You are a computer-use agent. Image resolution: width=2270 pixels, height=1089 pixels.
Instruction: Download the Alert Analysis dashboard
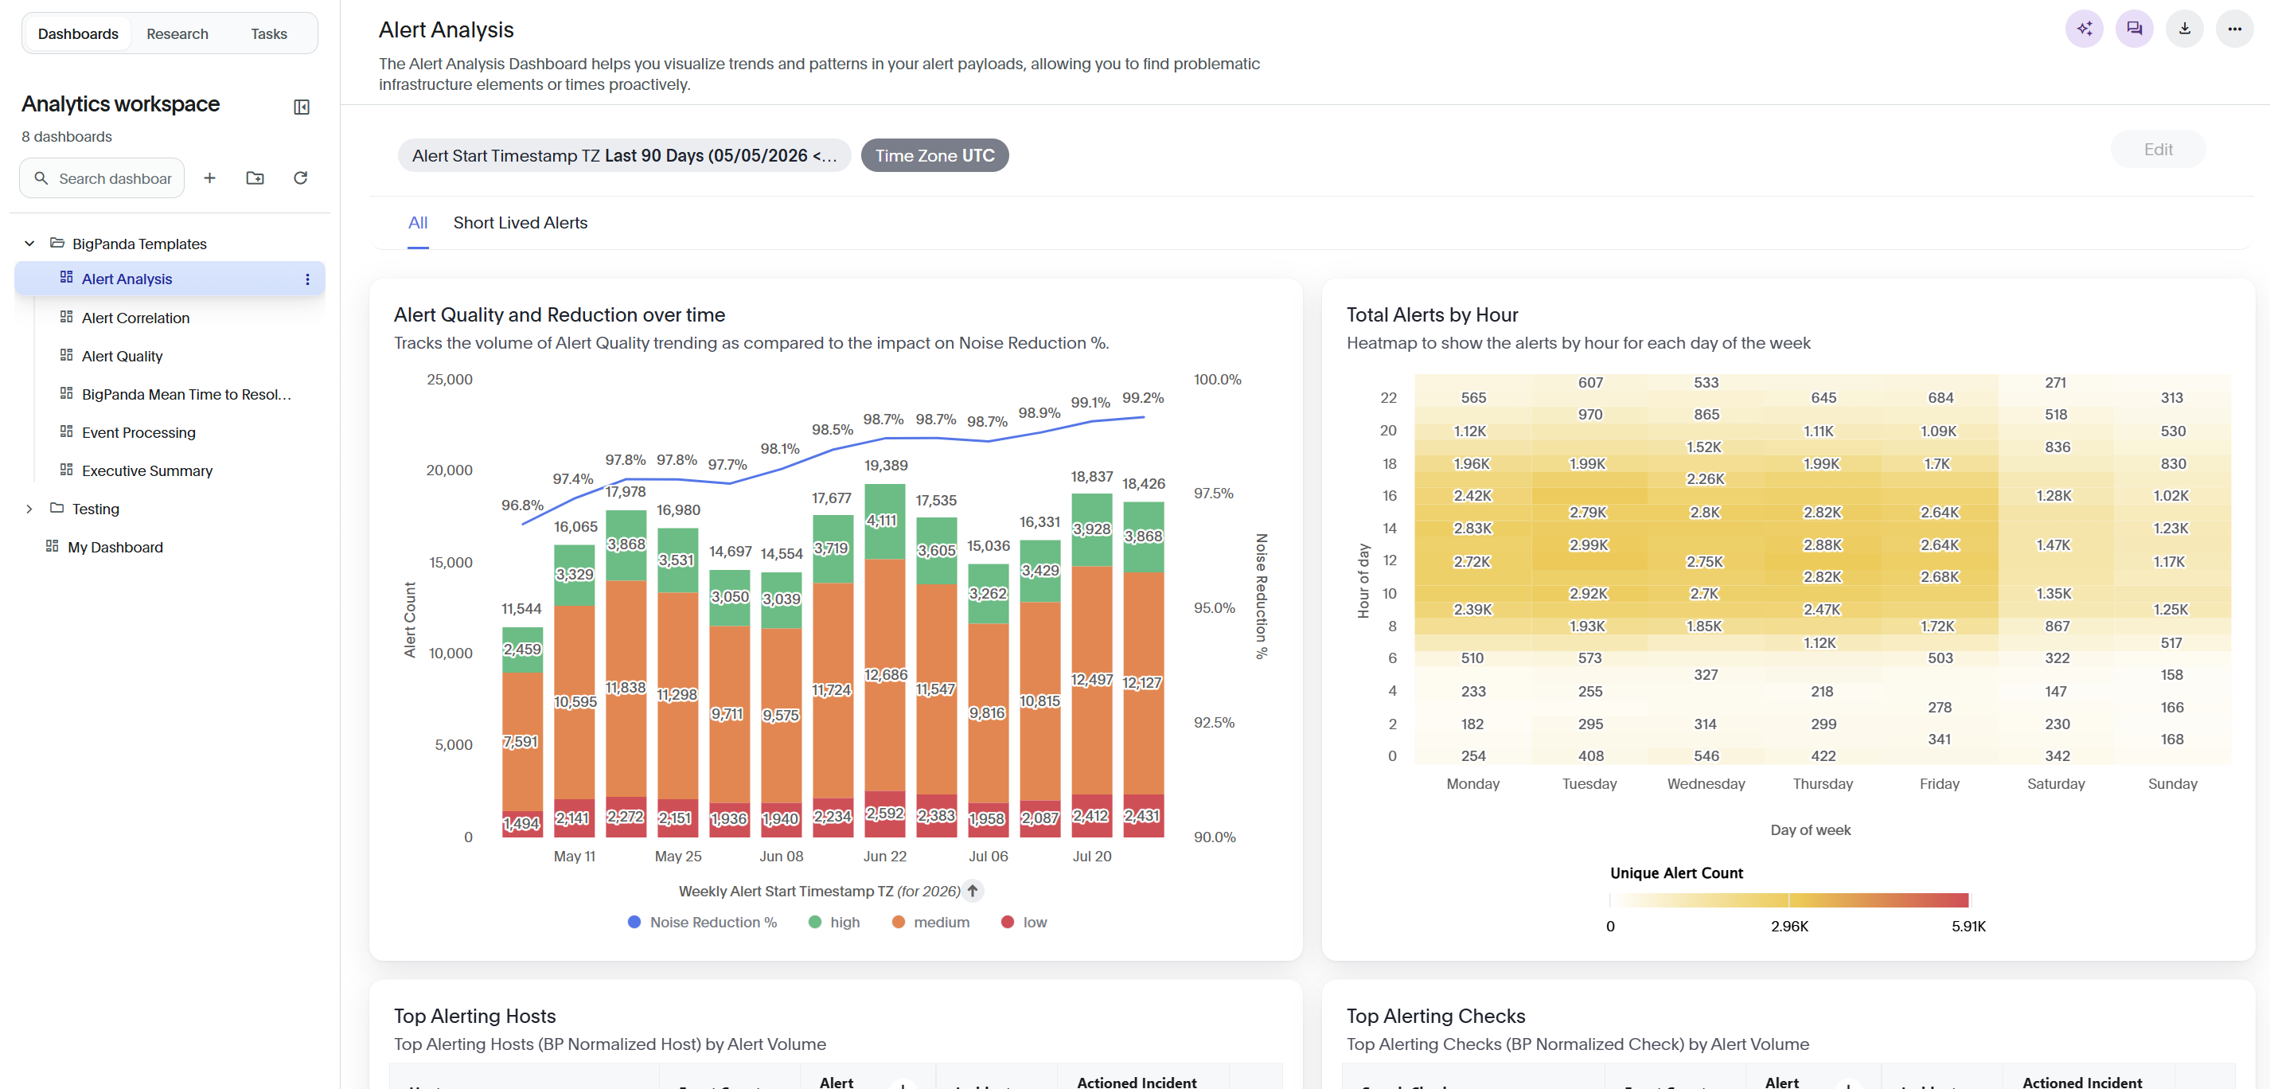point(2185,29)
